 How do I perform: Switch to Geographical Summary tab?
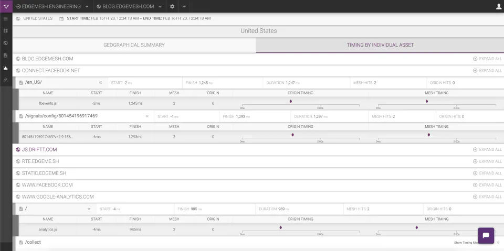pyautogui.click(x=134, y=45)
